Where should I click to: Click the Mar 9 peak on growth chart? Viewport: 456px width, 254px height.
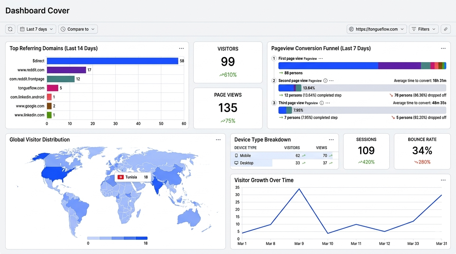(x=299, y=189)
